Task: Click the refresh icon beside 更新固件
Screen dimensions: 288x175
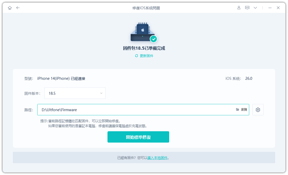Action: point(137,56)
